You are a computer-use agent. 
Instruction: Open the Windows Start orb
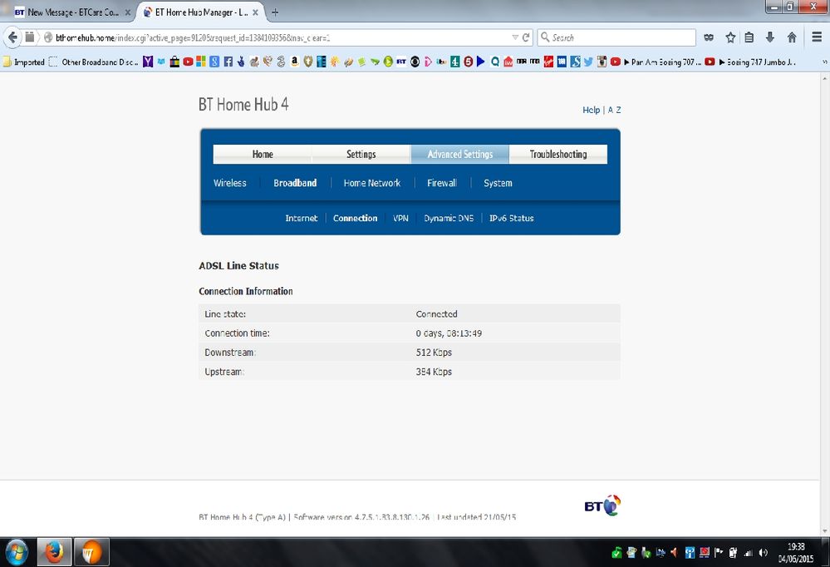click(x=17, y=552)
